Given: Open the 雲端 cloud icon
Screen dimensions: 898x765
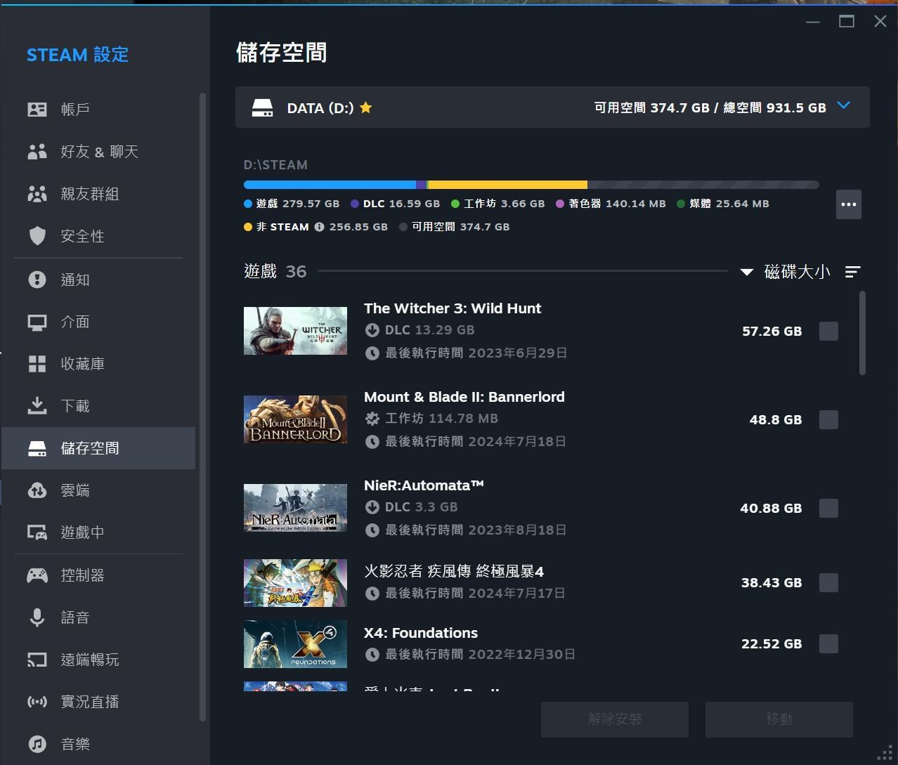Looking at the screenshot, I should tap(37, 490).
